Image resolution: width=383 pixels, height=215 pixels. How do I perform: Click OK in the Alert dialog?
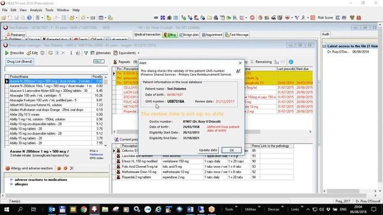click(232, 150)
